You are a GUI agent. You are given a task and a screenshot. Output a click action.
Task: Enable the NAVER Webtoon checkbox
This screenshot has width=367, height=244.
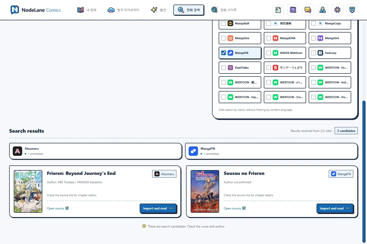[269, 53]
